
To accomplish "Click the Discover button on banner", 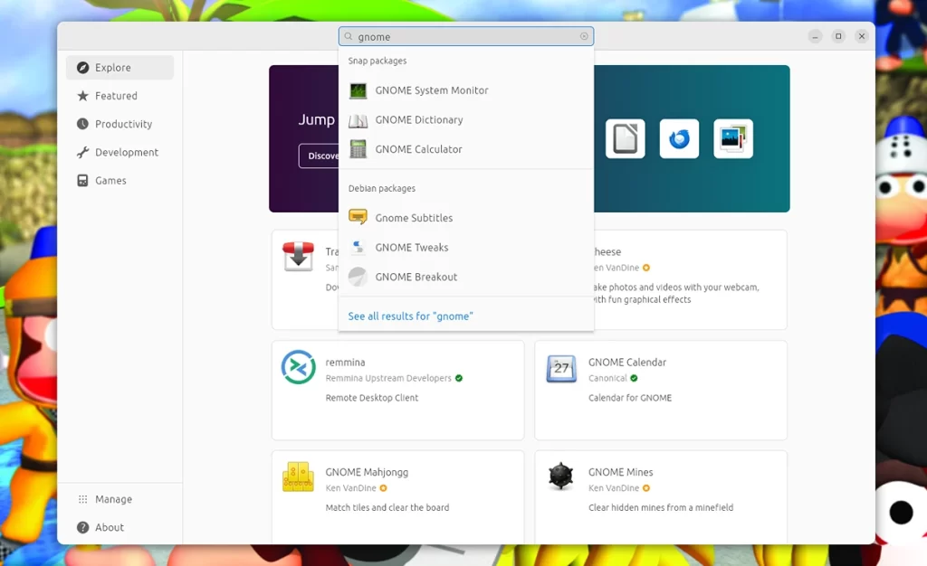I will pyautogui.click(x=320, y=156).
